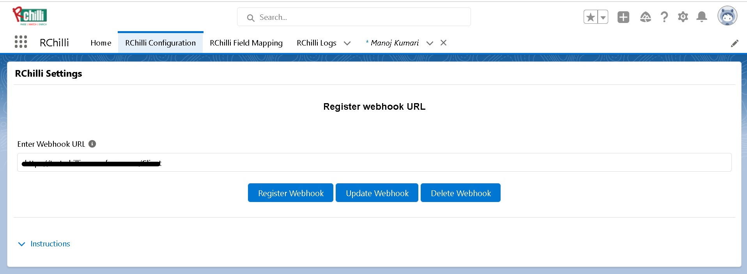Click the edit navigation pencil icon
The width and height of the screenshot is (747, 274).
click(x=735, y=43)
